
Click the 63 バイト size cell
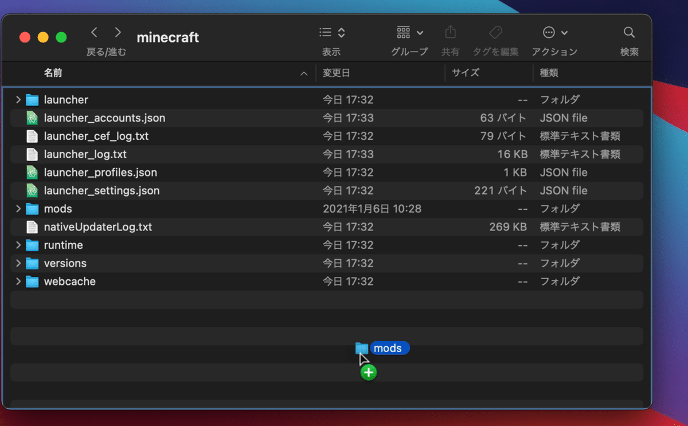503,118
